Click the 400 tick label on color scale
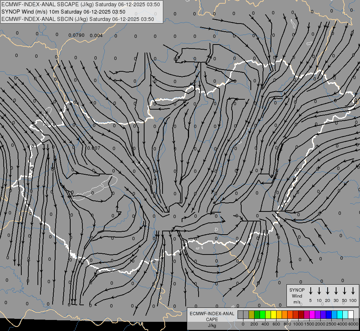 click(265, 324)
